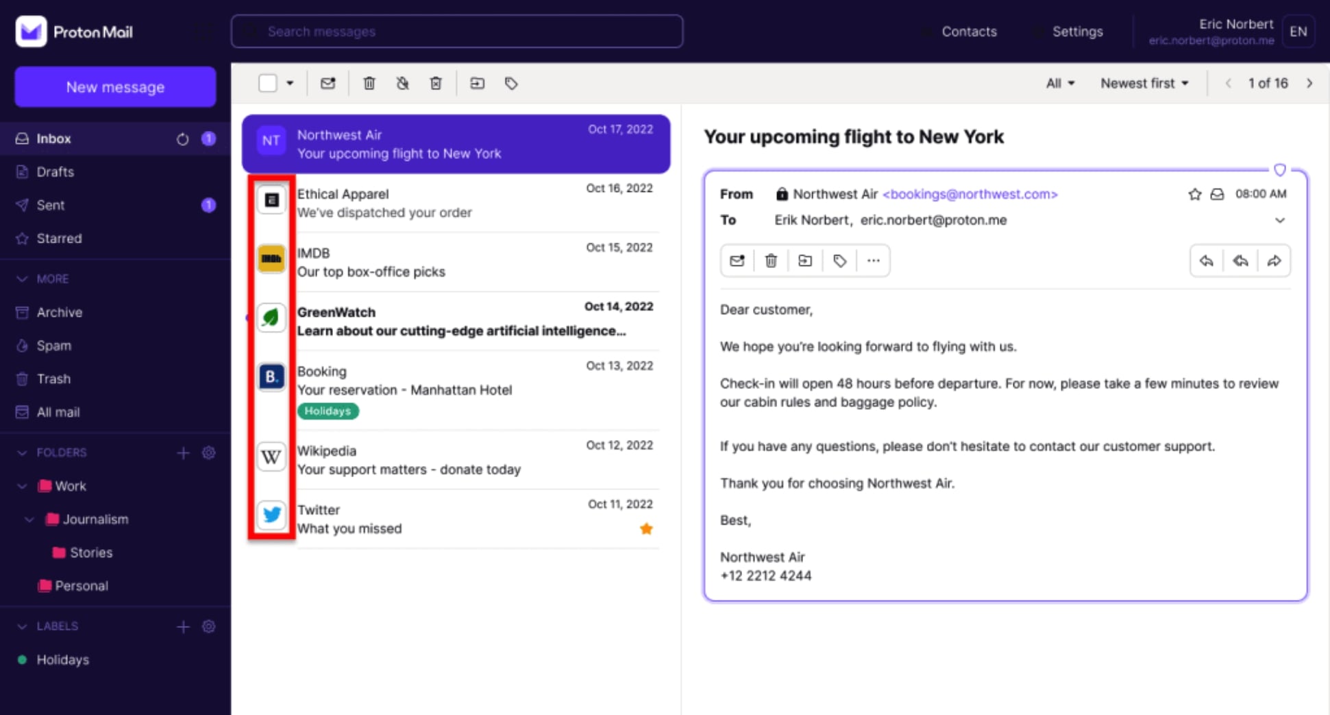Click the Search messages field
This screenshot has height=715, width=1330.
click(x=456, y=31)
